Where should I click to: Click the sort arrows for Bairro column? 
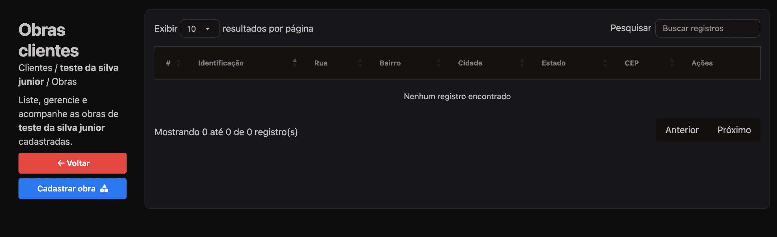pyautogui.click(x=439, y=63)
